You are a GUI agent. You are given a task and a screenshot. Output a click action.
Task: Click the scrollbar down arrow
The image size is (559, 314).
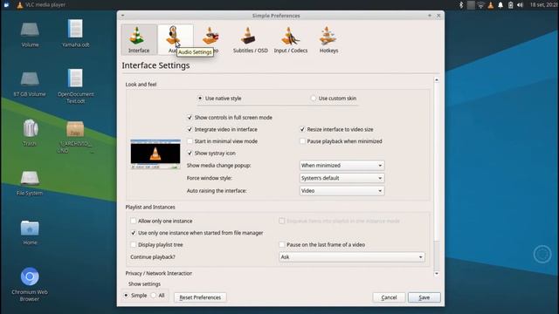coord(437,273)
